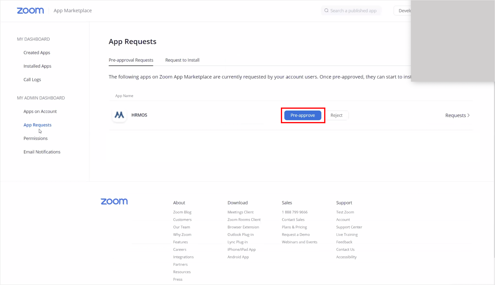Click the 1 888 799 9666 sales number
The height and width of the screenshot is (285, 495).
pos(294,212)
